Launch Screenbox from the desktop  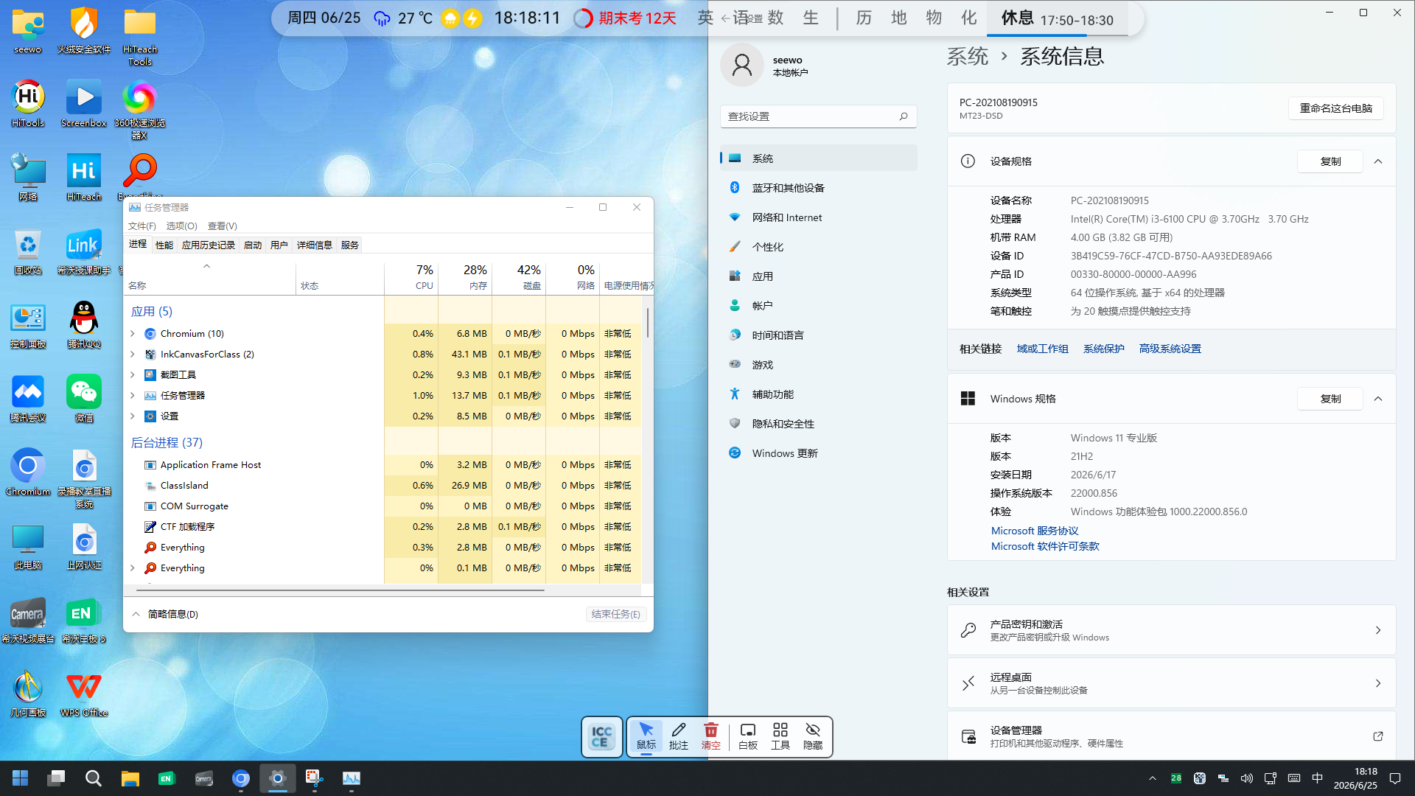pos(84,104)
